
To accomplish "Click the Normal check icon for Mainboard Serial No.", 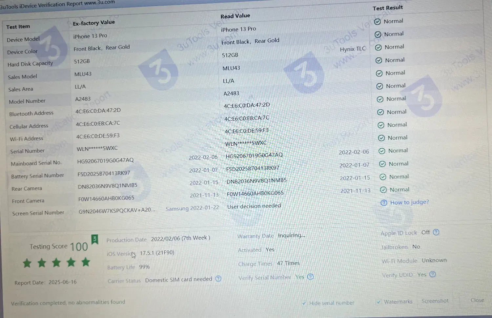I will (x=382, y=151).
